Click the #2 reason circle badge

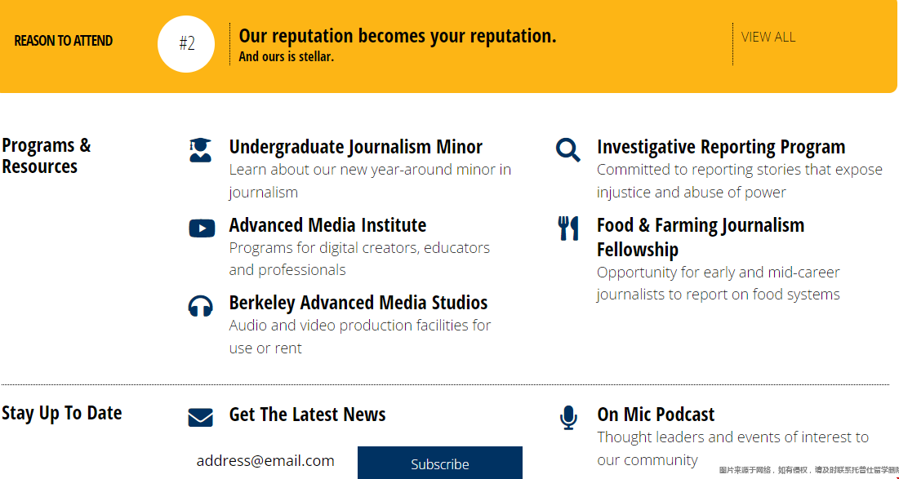(x=186, y=44)
